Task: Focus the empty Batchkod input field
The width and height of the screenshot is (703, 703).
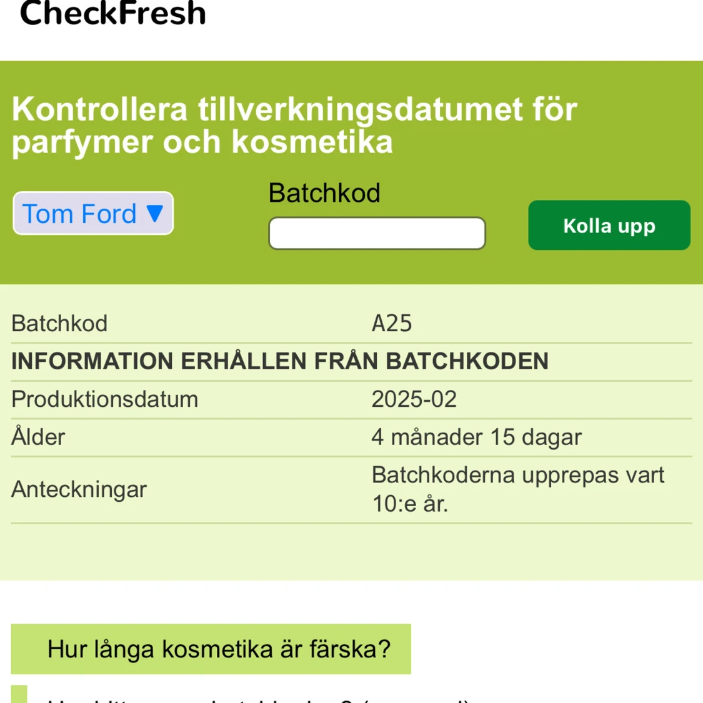Action: [377, 233]
